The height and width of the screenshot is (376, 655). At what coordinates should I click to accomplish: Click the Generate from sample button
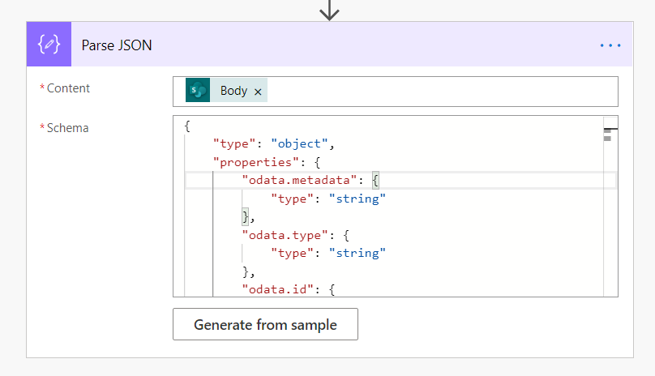click(x=265, y=325)
